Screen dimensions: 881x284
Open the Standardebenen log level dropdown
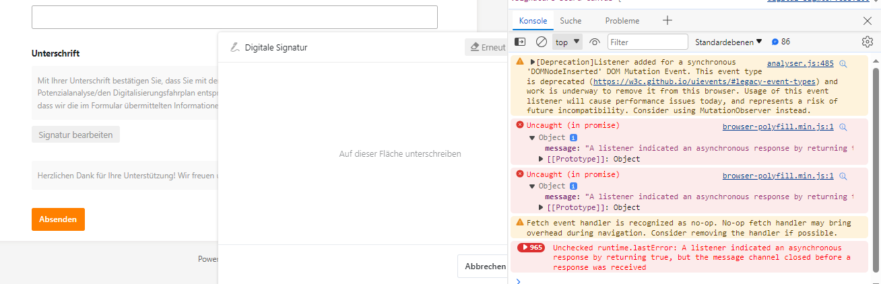[729, 42]
